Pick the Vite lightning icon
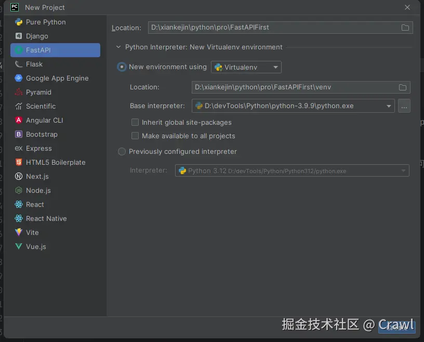Image resolution: width=424 pixels, height=342 pixels. coord(19,232)
